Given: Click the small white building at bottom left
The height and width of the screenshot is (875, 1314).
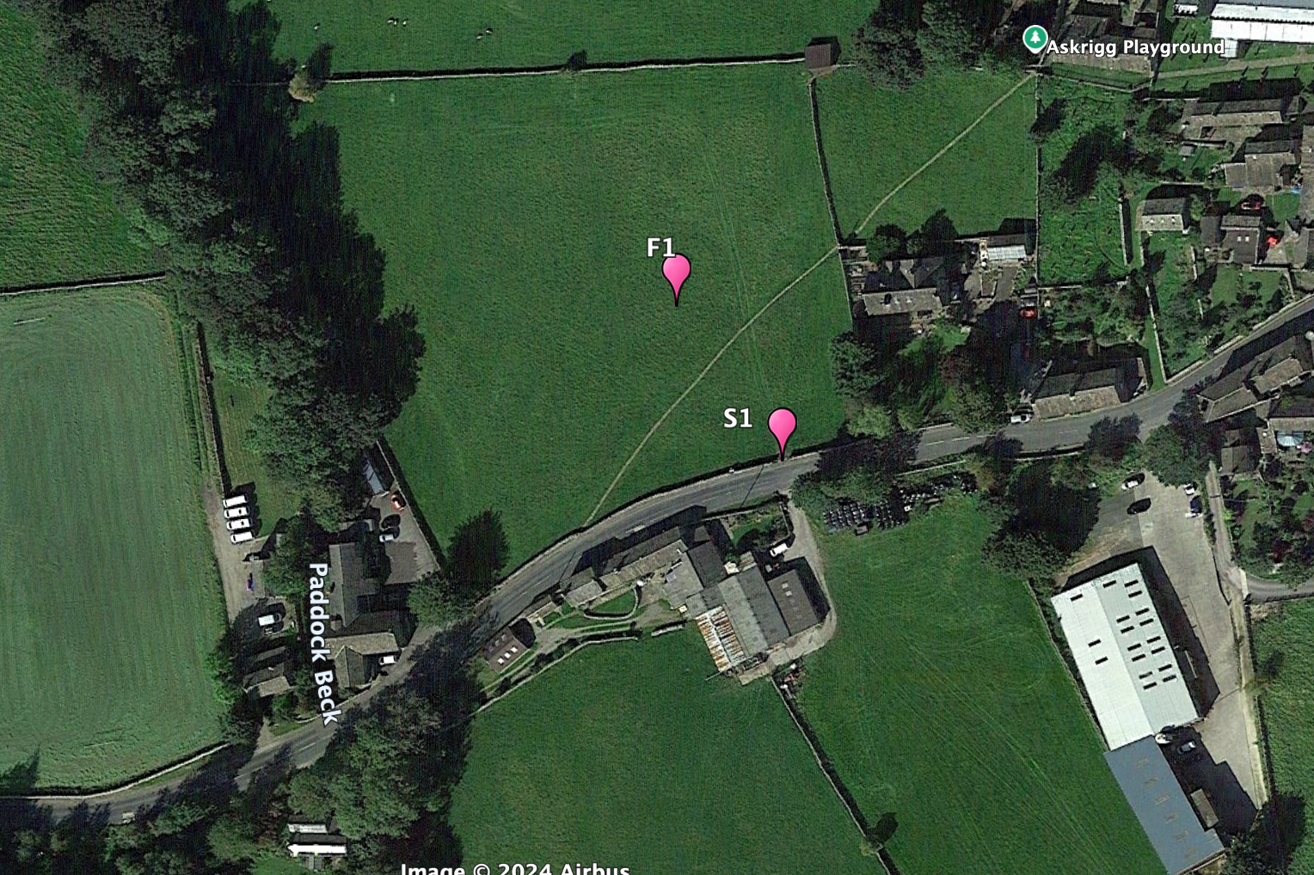Looking at the screenshot, I should point(315,841).
